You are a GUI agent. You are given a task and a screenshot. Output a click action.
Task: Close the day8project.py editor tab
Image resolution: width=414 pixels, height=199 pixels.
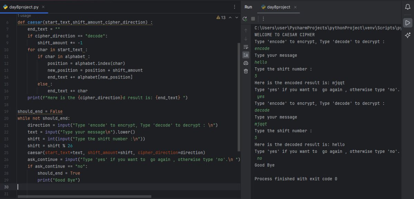[43, 7]
